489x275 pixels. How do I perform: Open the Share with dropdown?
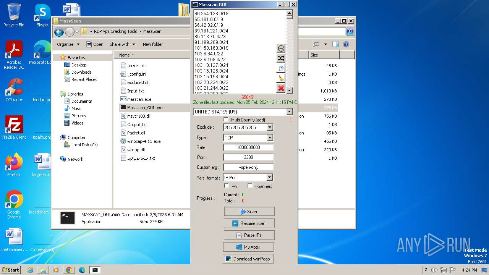pyautogui.click(x=122, y=44)
